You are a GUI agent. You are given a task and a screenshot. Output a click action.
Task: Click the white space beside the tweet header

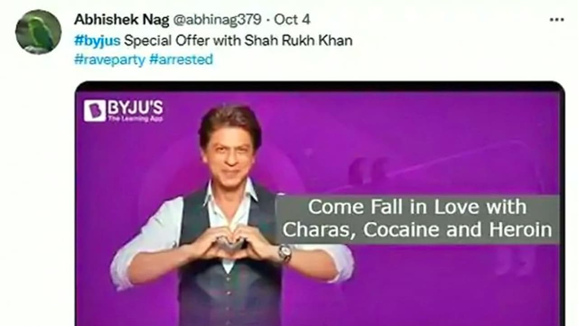point(429,20)
